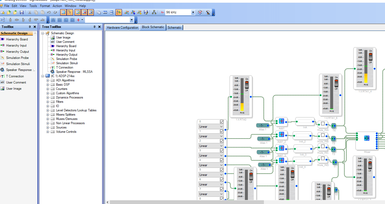Click the Undo arrow icon
Image resolution: width=385 pixels, height=204 pixels.
coord(49,12)
